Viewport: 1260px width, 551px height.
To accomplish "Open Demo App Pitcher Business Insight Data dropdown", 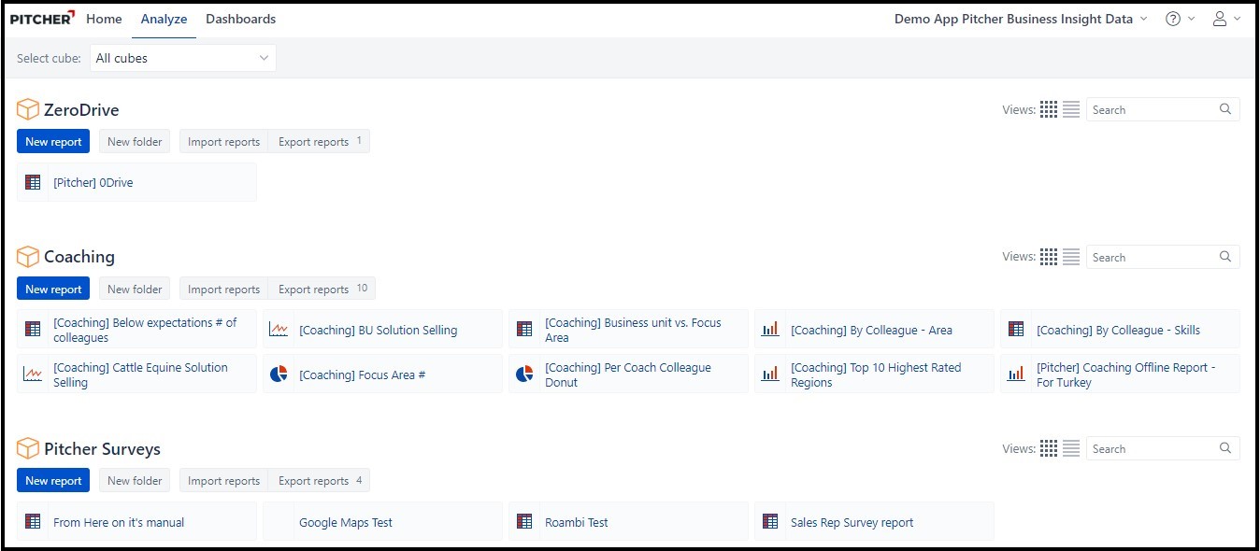I will pyautogui.click(x=1020, y=19).
